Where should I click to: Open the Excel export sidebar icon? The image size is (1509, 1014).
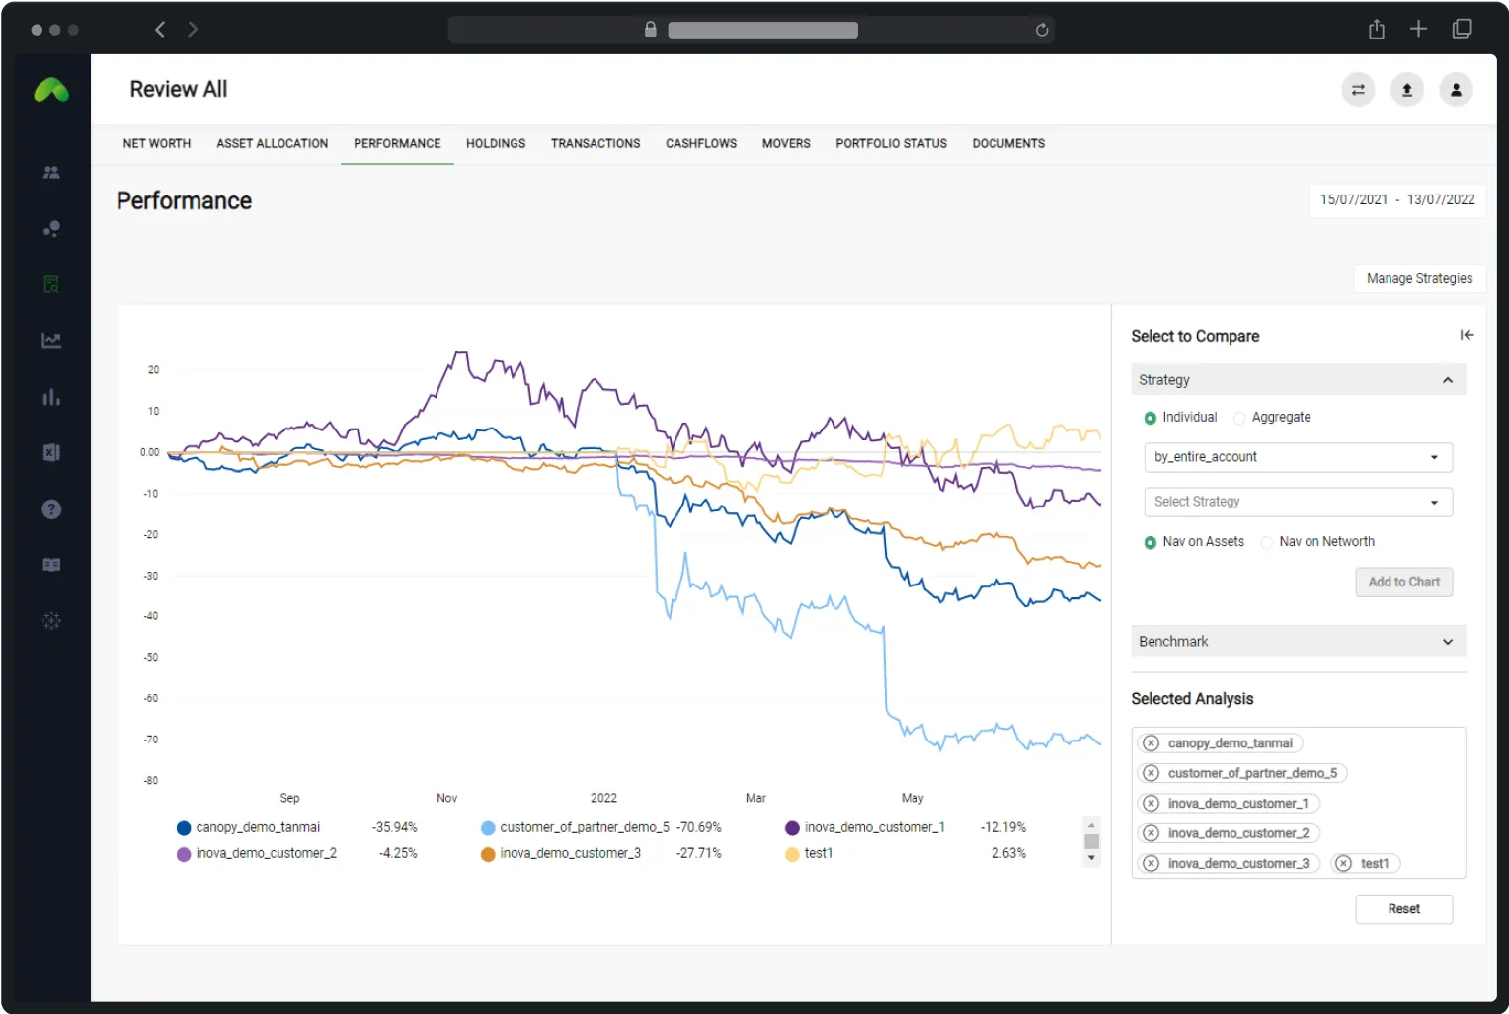tap(51, 452)
